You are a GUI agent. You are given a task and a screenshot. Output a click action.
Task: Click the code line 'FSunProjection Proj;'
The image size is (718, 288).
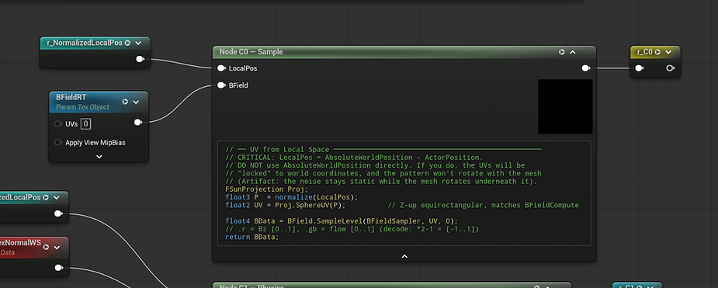(x=267, y=189)
